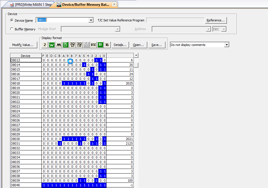Viewport: 268px width, 188px height.
Task: Switch to the PRG Write MAIN tab
Action: point(28,5)
